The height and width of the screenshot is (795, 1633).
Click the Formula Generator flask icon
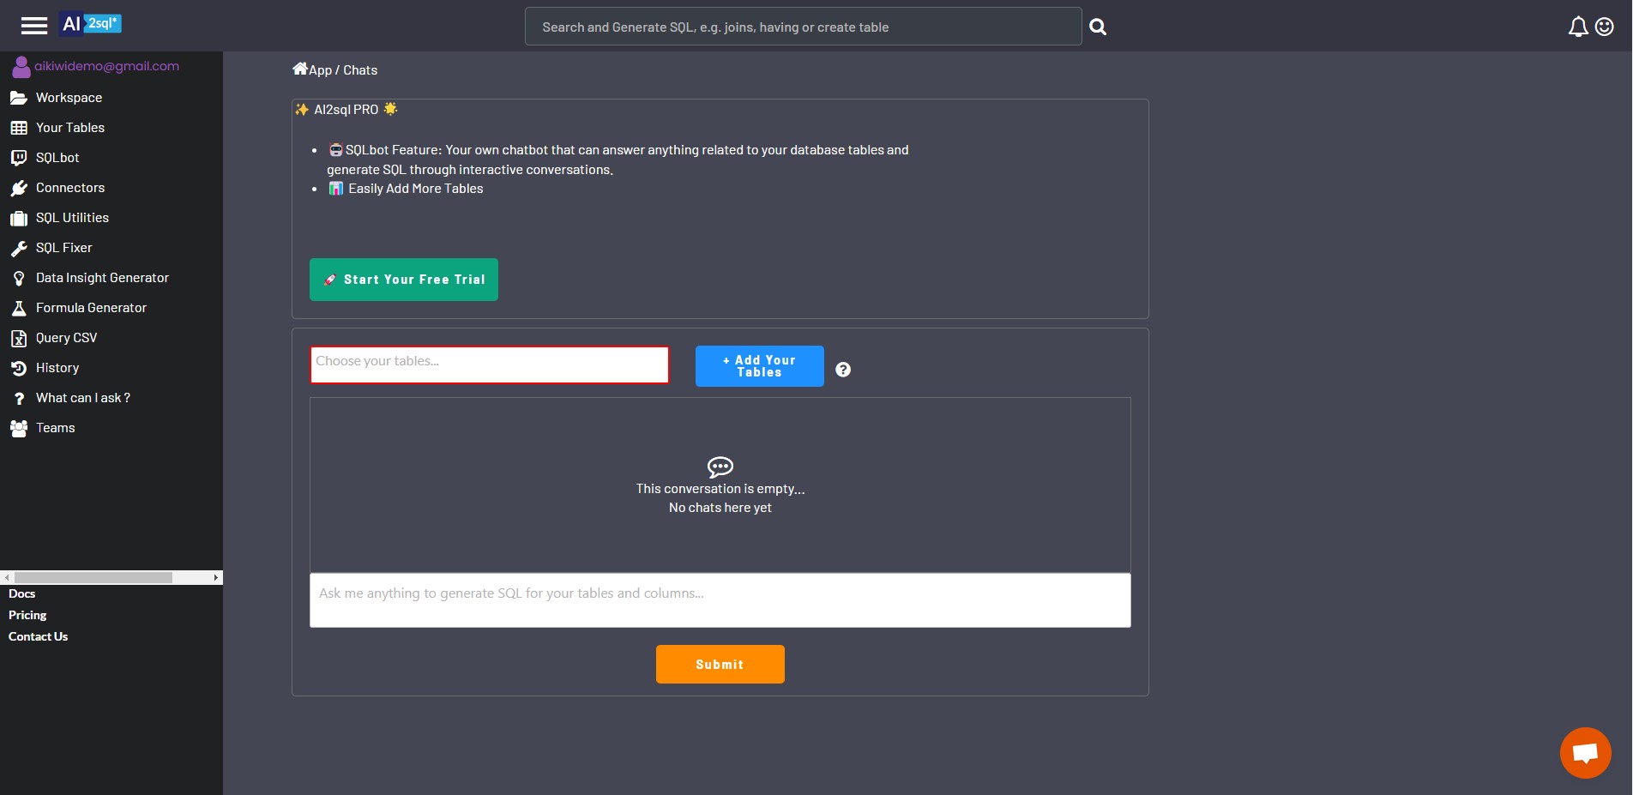pos(19,308)
